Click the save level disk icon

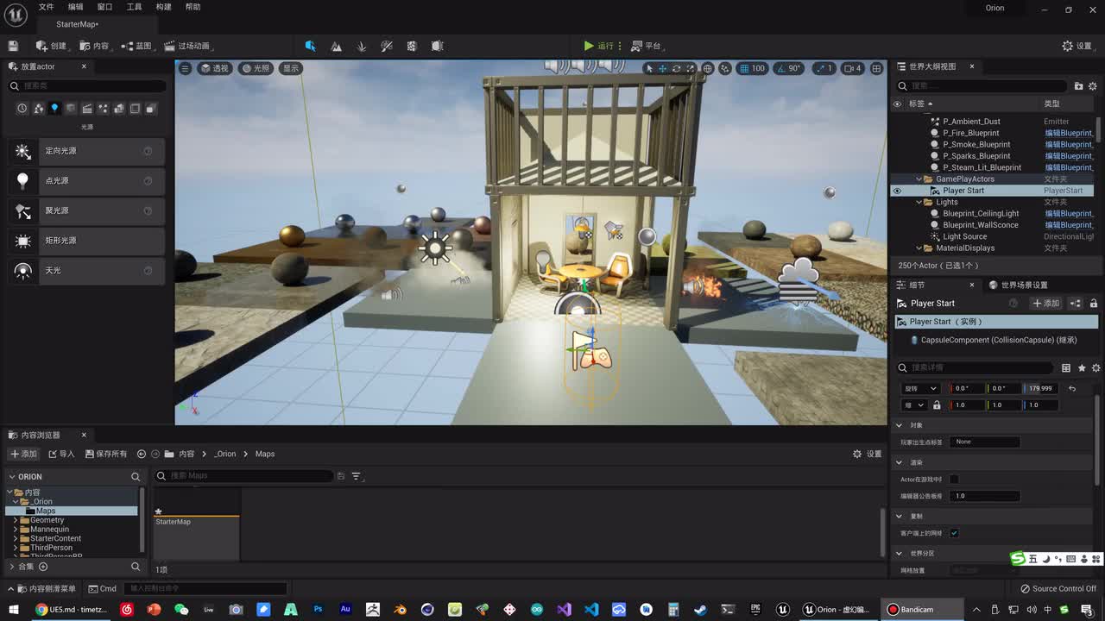(13, 46)
